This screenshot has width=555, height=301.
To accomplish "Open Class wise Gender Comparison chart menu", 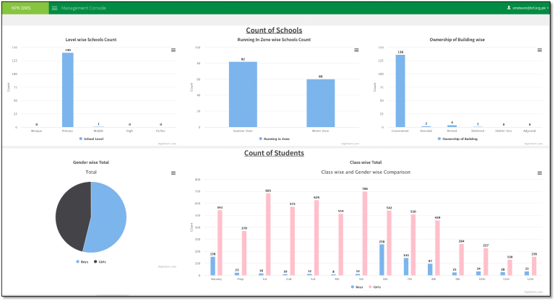I will point(539,173).
